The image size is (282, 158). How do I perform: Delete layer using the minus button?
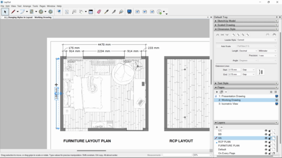click(x=221, y=127)
